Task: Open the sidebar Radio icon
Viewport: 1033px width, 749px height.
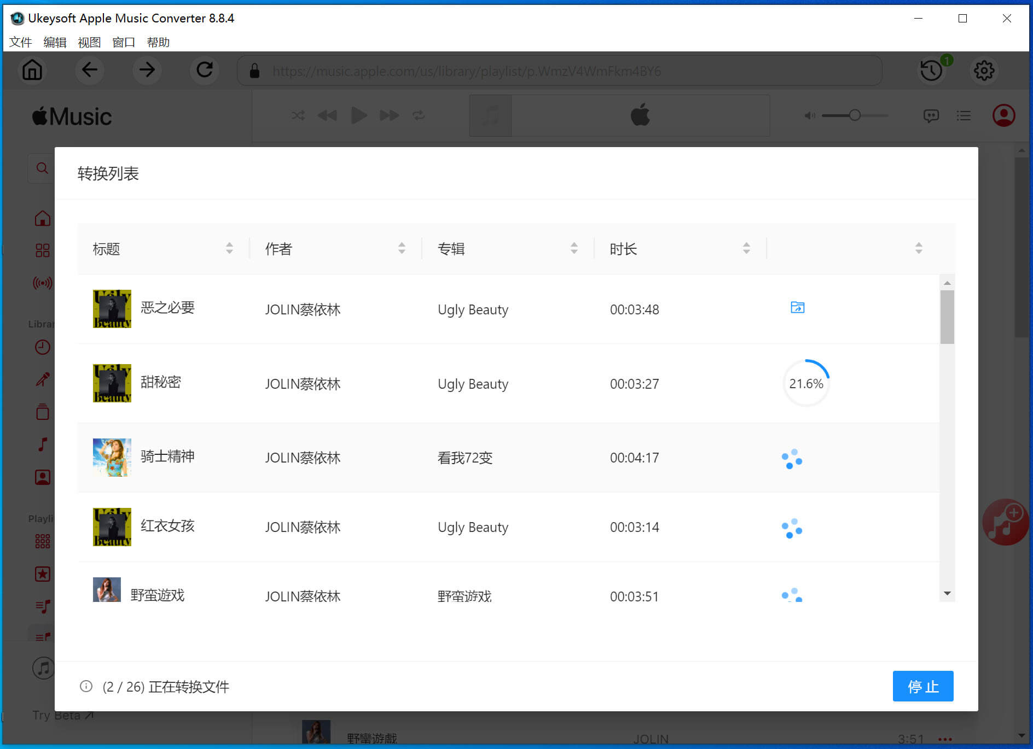Action: (x=42, y=283)
